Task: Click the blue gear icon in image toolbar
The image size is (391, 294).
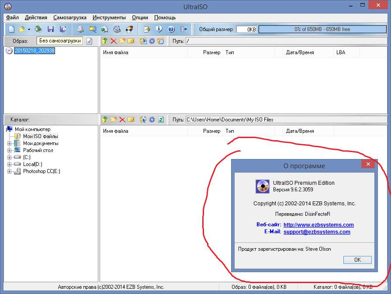Action: (152, 41)
